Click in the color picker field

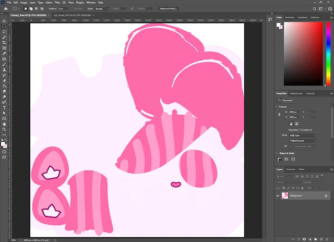[303, 54]
